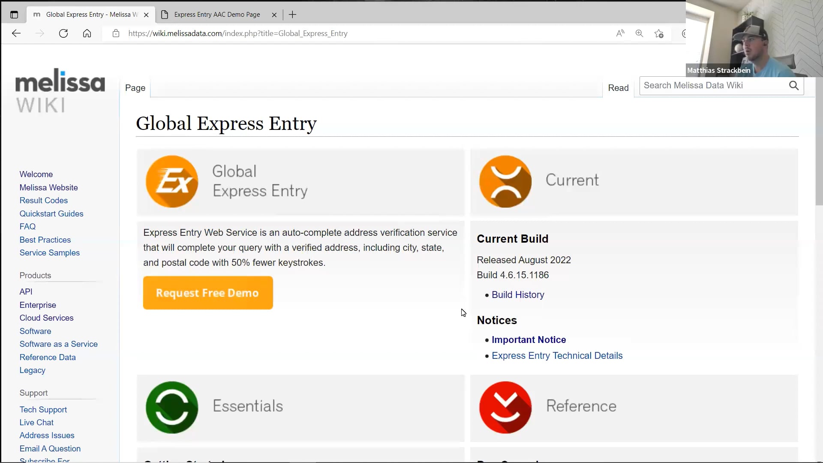Close the Express Entry AAC Demo Page tab
823x463 pixels.
pos(274,15)
